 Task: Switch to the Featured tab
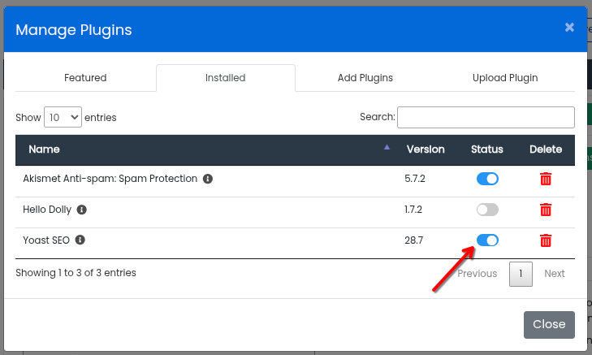(x=85, y=78)
